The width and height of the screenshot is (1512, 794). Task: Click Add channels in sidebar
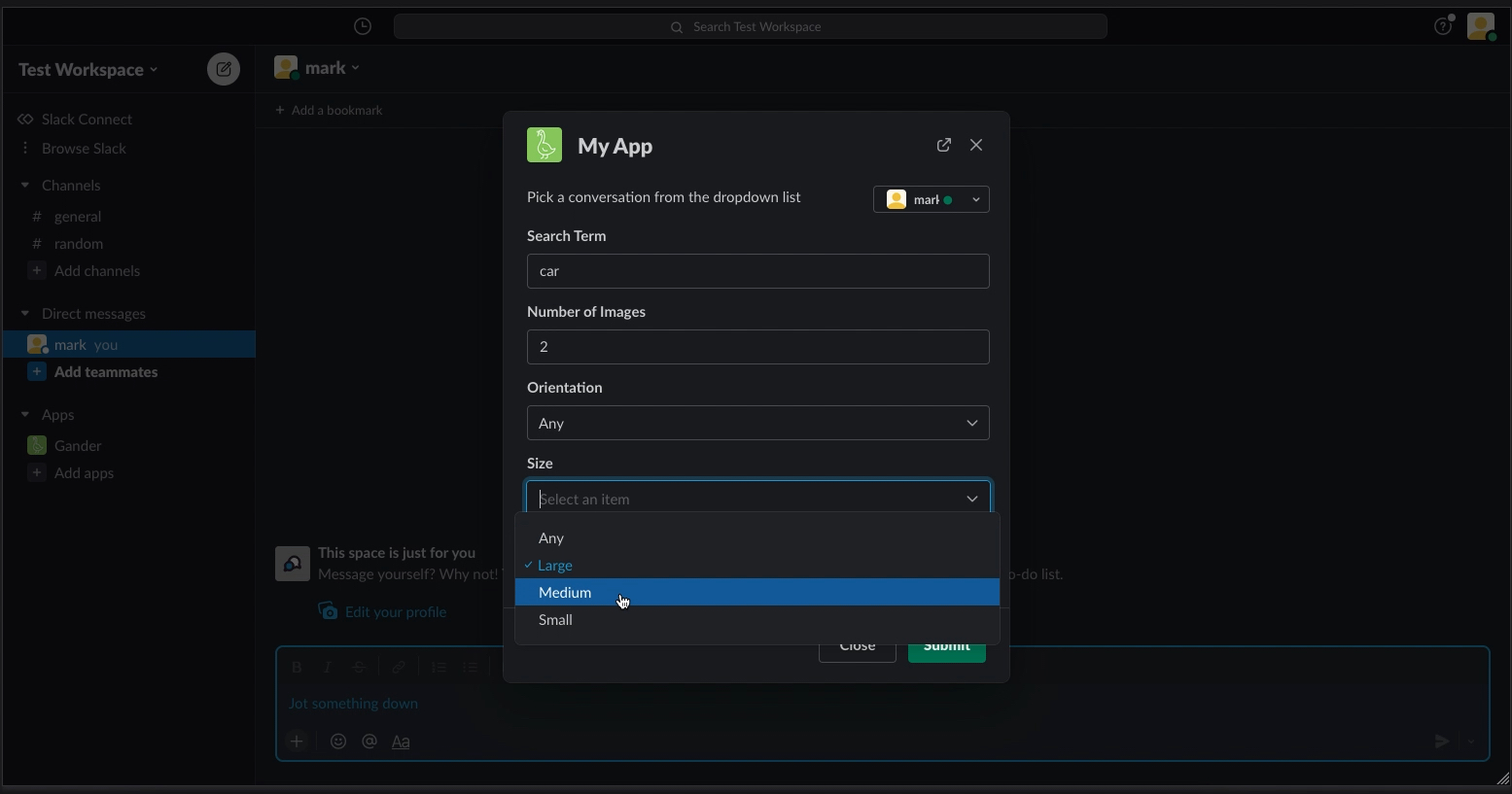(x=97, y=270)
